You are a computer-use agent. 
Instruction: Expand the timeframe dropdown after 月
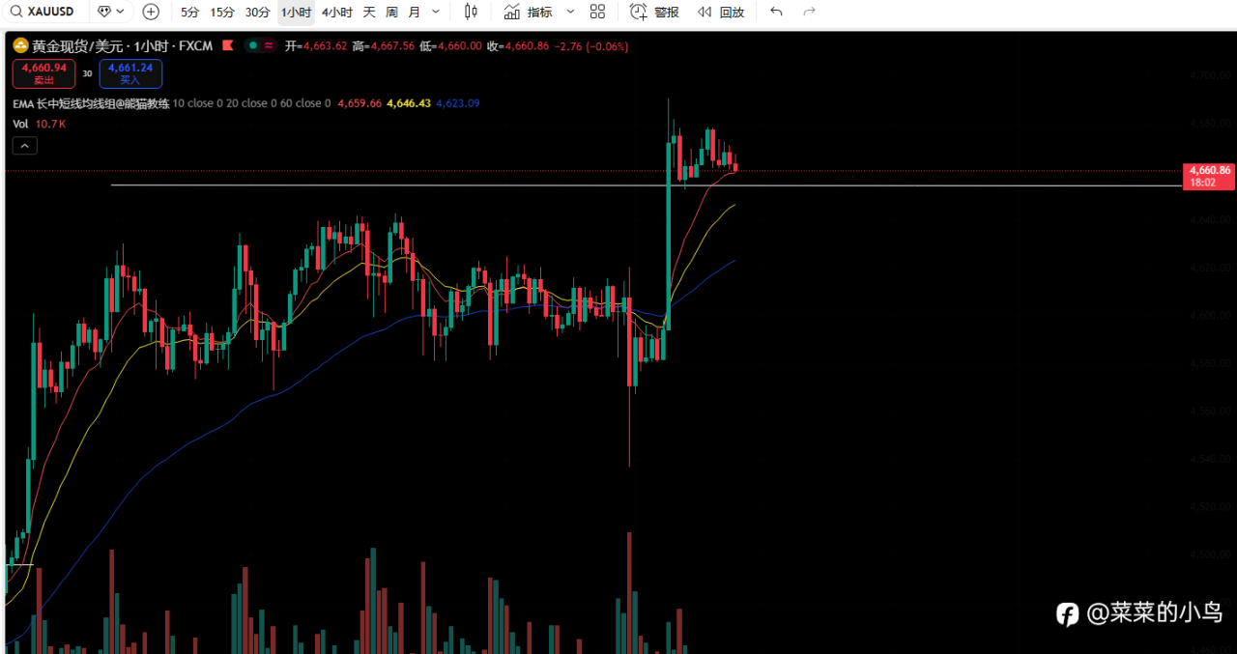coord(436,12)
